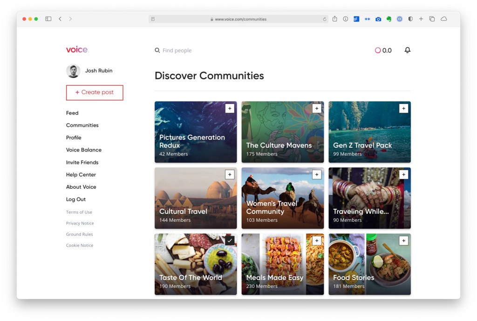The image size is (477, 321).
Task: Show the Safari sidebar
Action: [48, 19]
